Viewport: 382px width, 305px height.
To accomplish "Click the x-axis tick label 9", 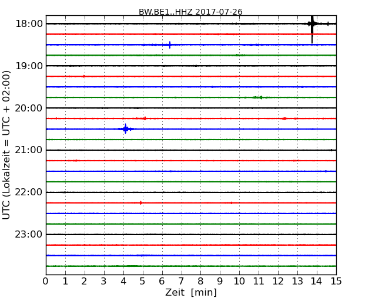I will [220, 281].
